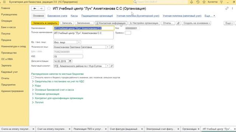This screenshot has width=236, height=132.
Task: Open the physical person record card
Action: tap(111, 47)
